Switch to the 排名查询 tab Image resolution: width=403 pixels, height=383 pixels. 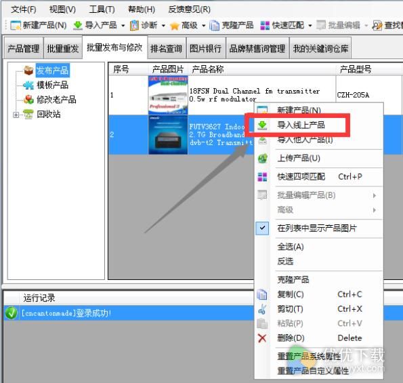[x=167, y=48]
